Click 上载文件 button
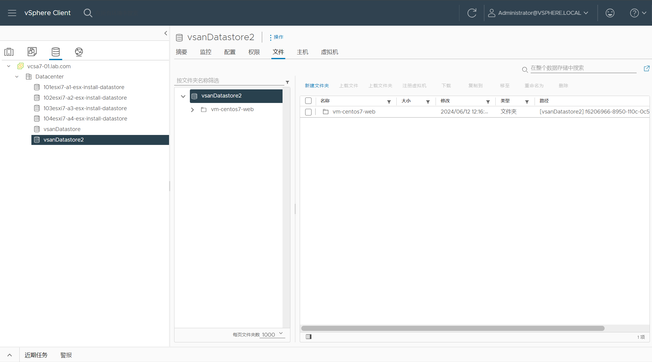The width and height of the screenshot is (652, 362). pos(349,86)
